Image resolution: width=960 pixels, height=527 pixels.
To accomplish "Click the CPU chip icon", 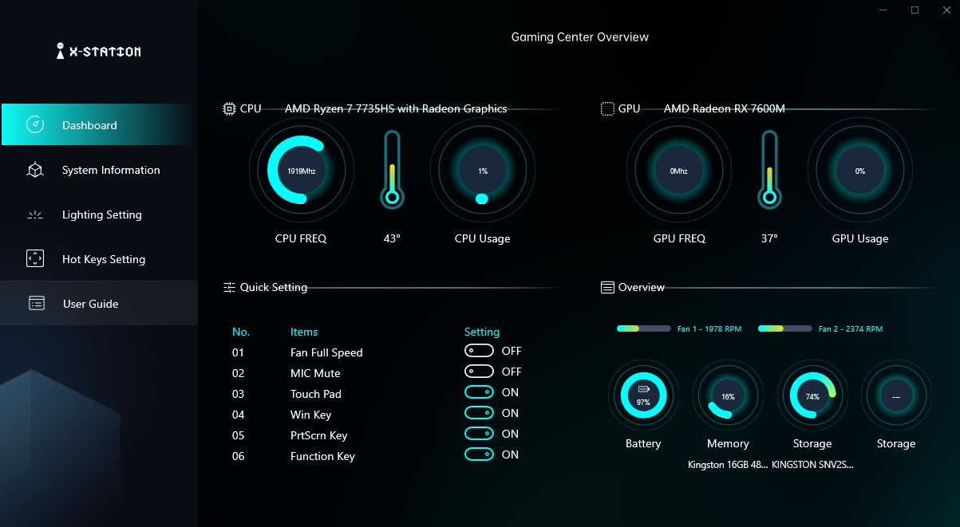I will tap(229, 108).
